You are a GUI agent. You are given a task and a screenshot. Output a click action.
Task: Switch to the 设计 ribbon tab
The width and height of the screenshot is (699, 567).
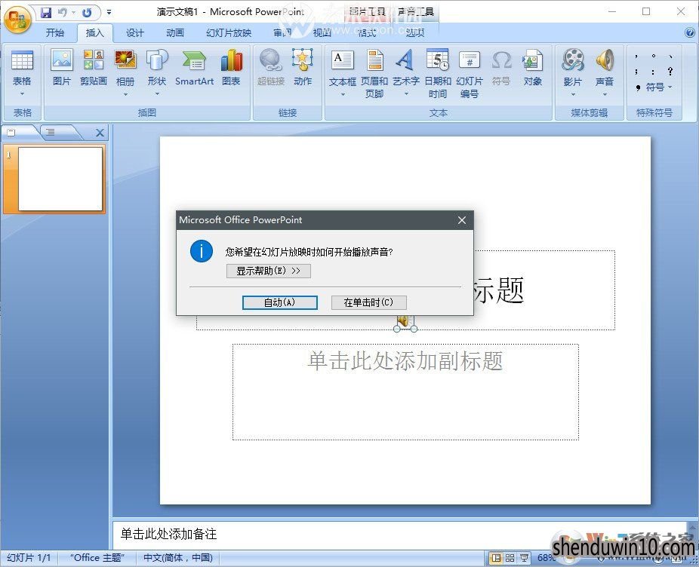pyautogui.click(x=134, y=32)
